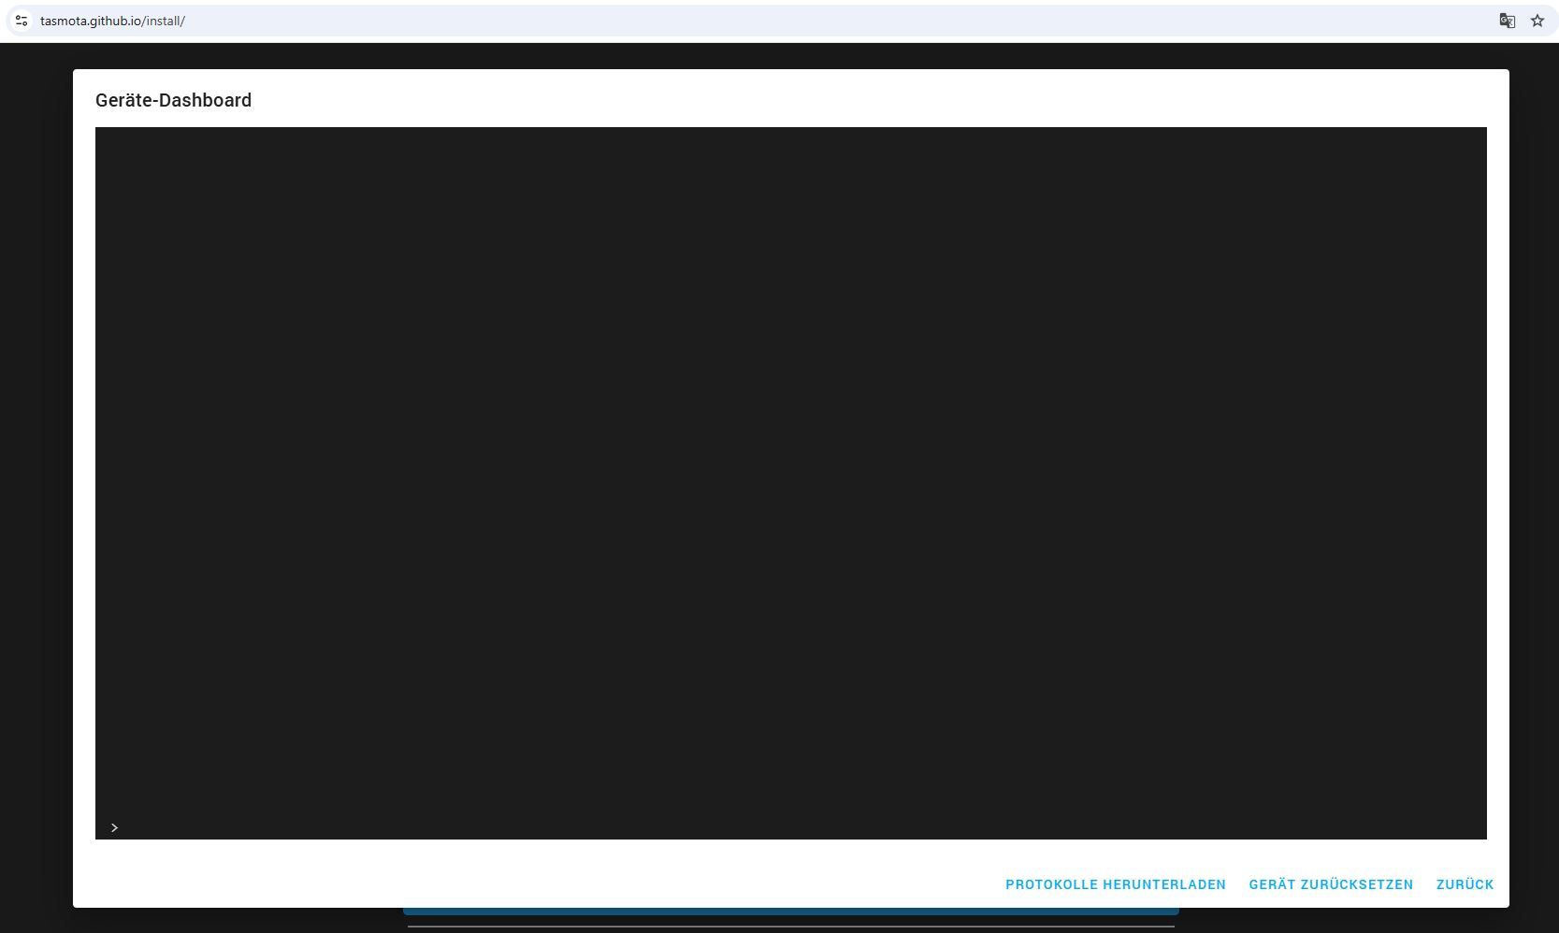Click the console command input line
Viewport: 1559px width, 933px height.
(x=790, y=827)
